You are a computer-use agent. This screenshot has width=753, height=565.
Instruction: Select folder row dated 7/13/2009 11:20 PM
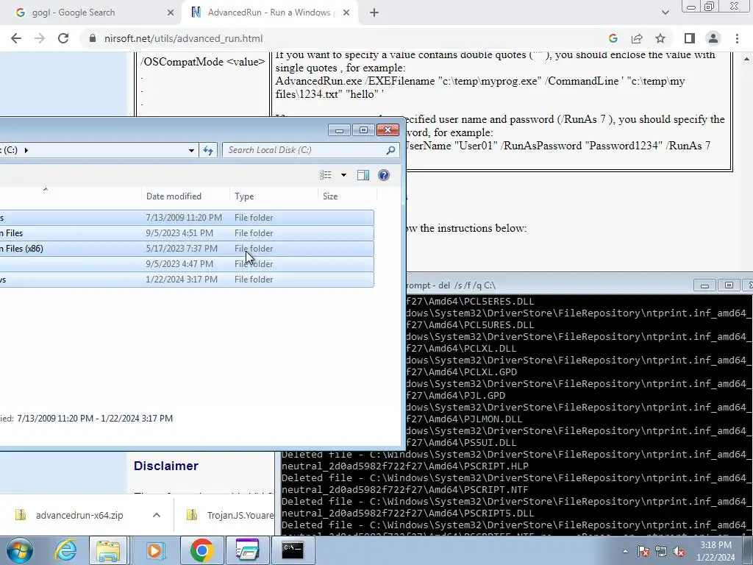186,218
